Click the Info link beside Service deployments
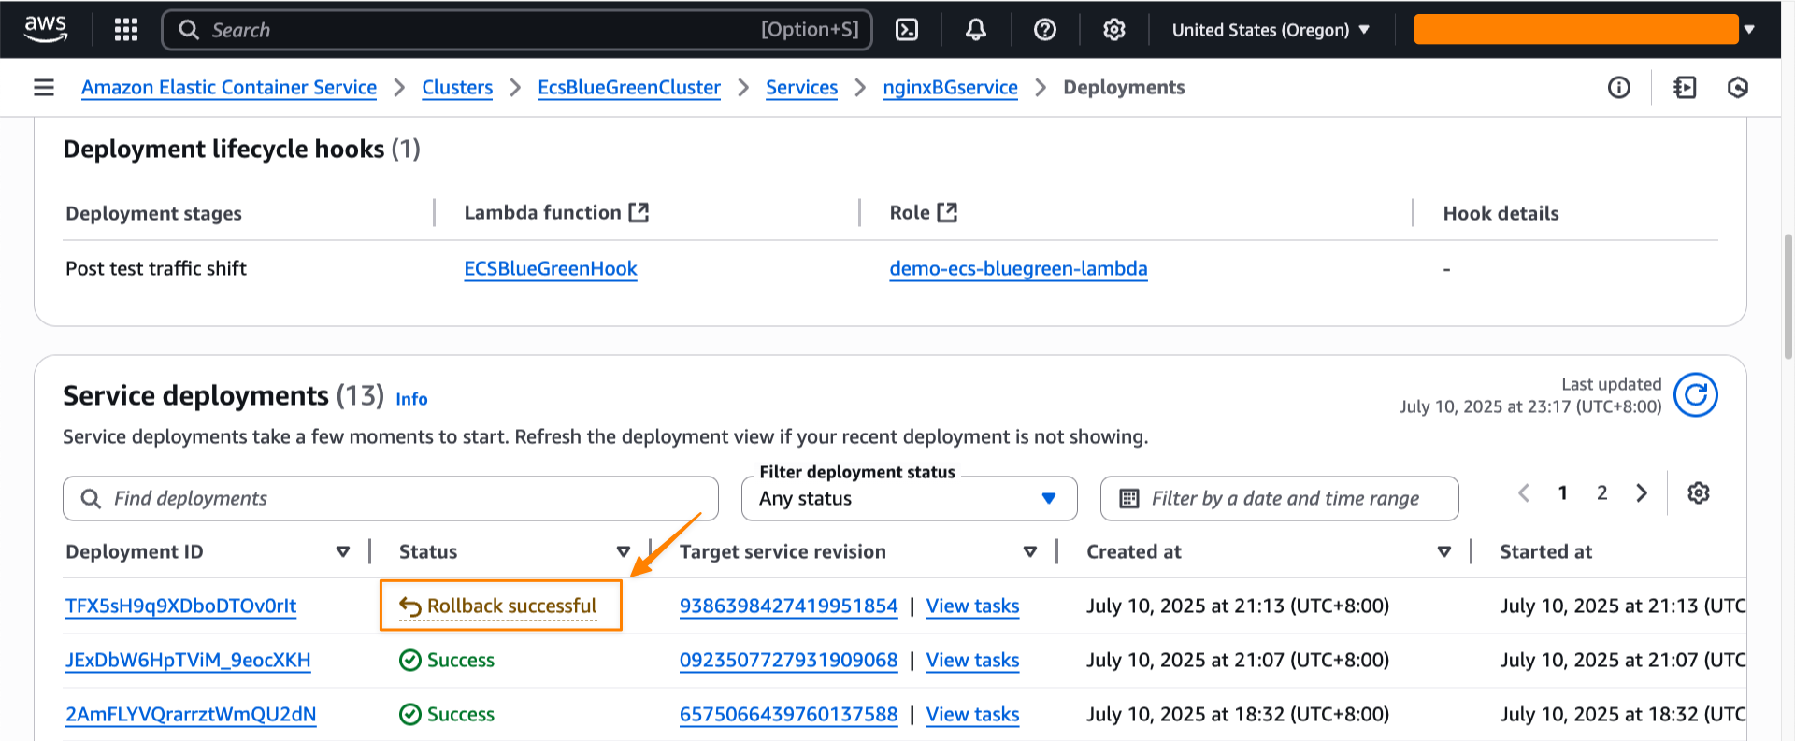The image size is (1795, 741). coord(411,399)
